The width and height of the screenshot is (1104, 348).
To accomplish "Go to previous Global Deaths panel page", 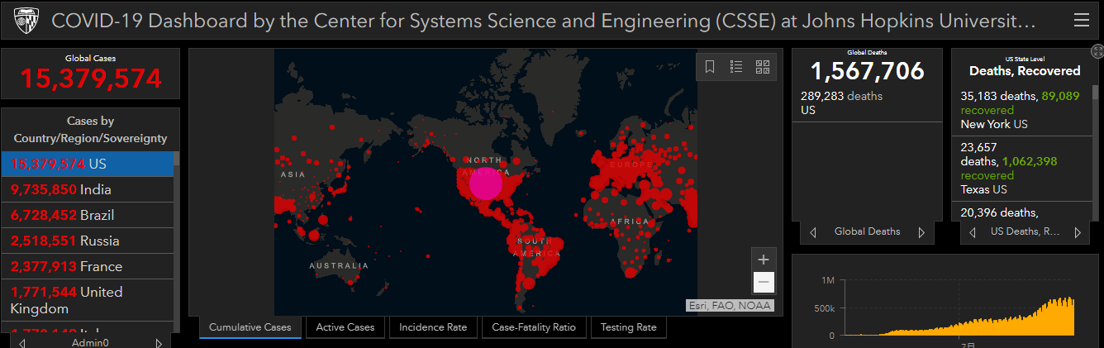I will coord(813,232).
